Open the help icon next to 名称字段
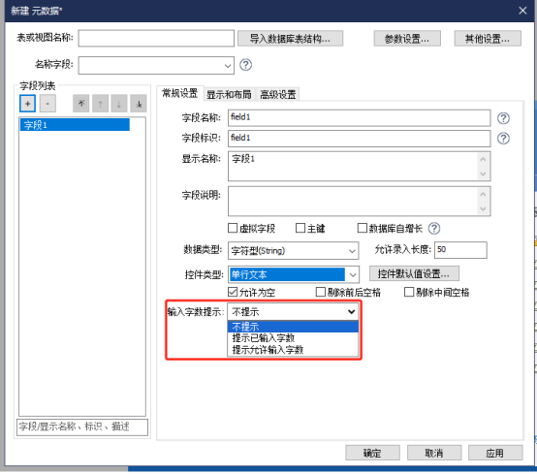Screen dimensions: 537x474 (245, 65)
